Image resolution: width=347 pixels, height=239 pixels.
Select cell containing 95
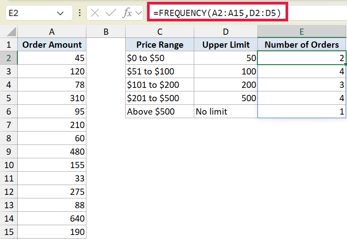tap(52, 111)
